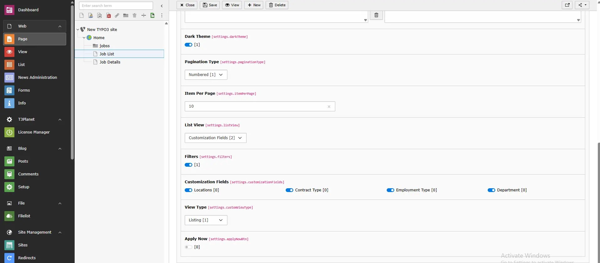Open the List View dropdown
The height and width of the screenshot is (263, 600).
tap(215, 138)
